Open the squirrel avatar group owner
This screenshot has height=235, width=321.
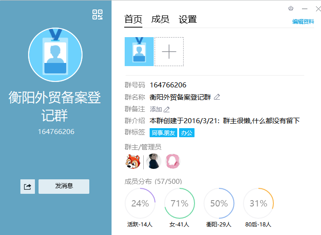pos(132,161)
